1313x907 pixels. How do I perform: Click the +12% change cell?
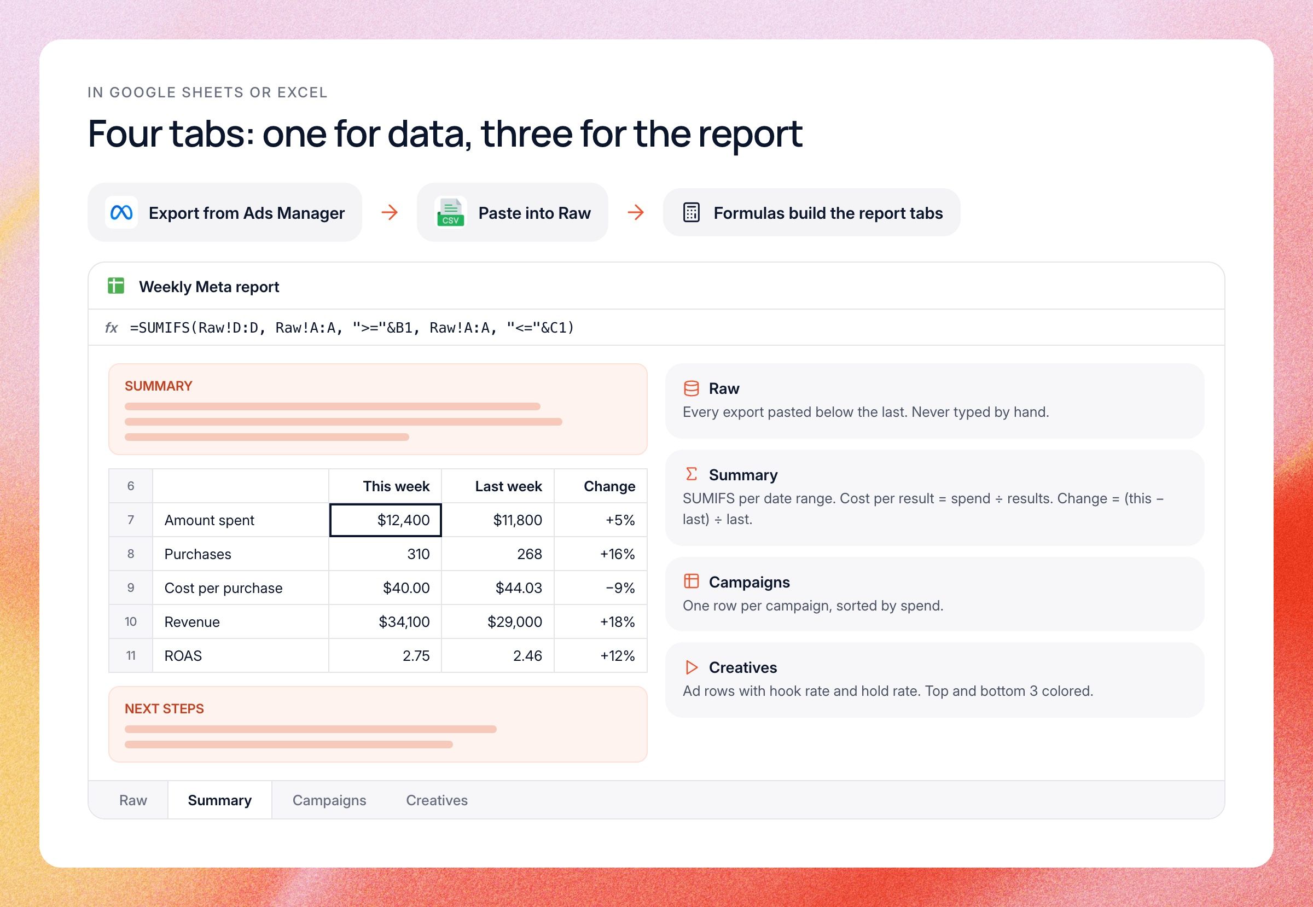click(x=601, y=656)
